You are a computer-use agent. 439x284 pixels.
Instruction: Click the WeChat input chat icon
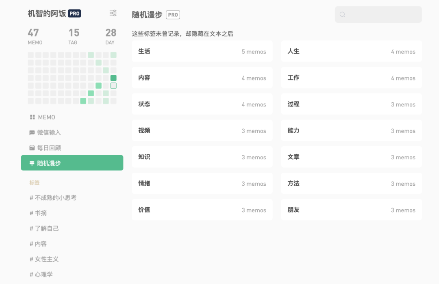(32, 132)
